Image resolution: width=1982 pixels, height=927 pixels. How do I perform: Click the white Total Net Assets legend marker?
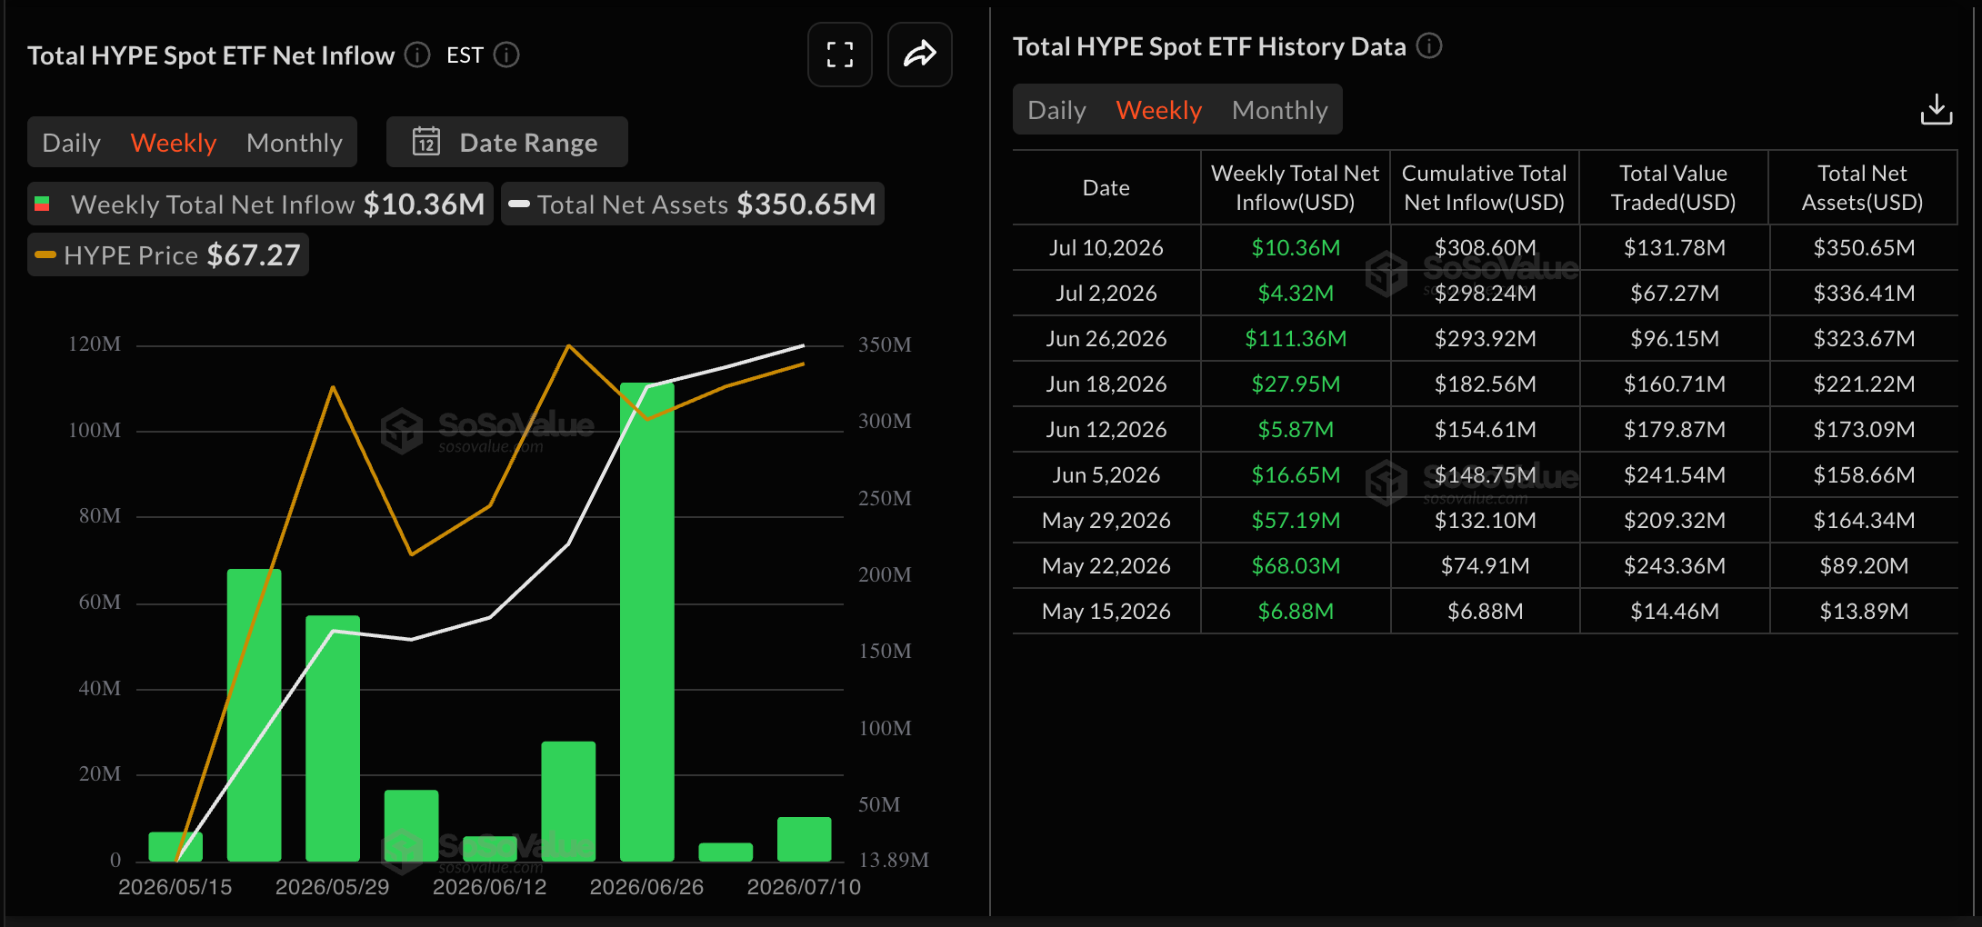[519, 204]
